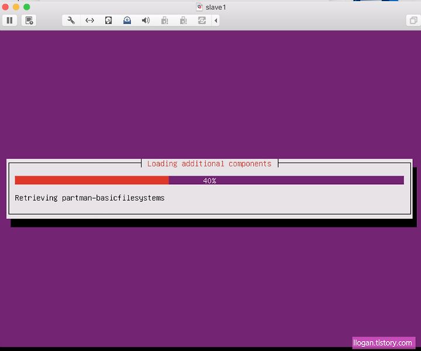The width and height of the screenshot is (421, 351).
Task: Click the second USB device icon
Action: pyautogui.click(x=184, y=20)
